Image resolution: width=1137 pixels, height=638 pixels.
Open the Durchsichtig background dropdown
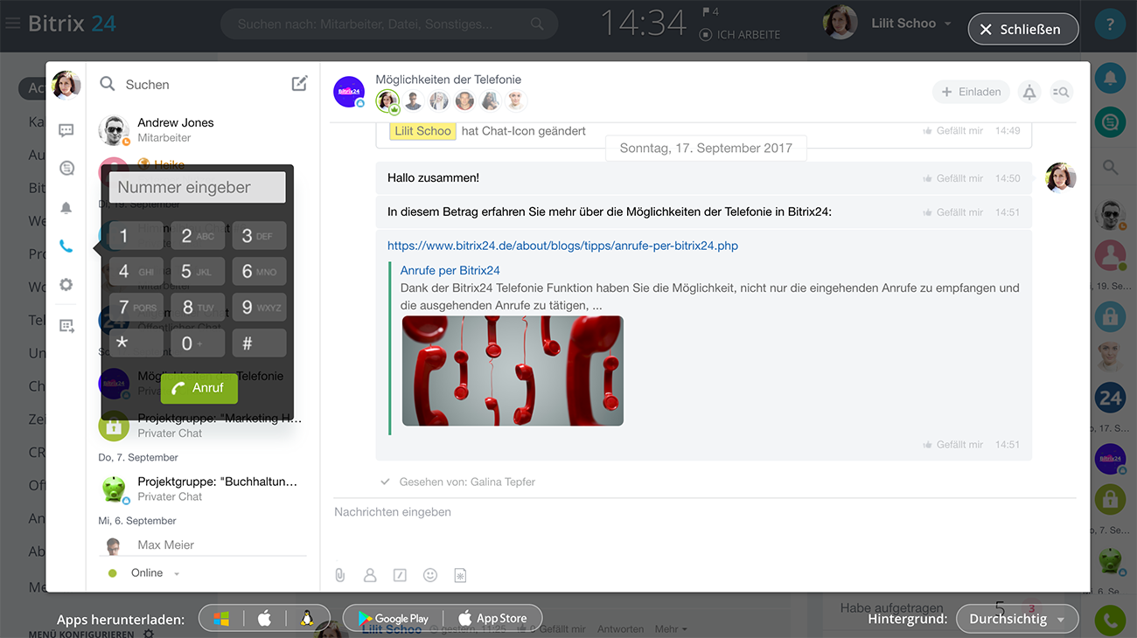1017,619
